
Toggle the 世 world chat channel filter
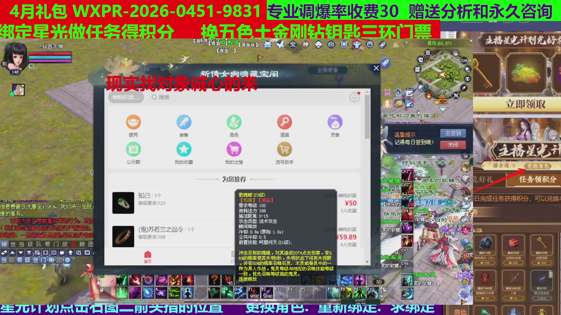(36, 260)
